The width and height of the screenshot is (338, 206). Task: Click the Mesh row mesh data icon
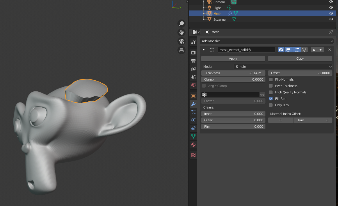click(x=236, y=13)
